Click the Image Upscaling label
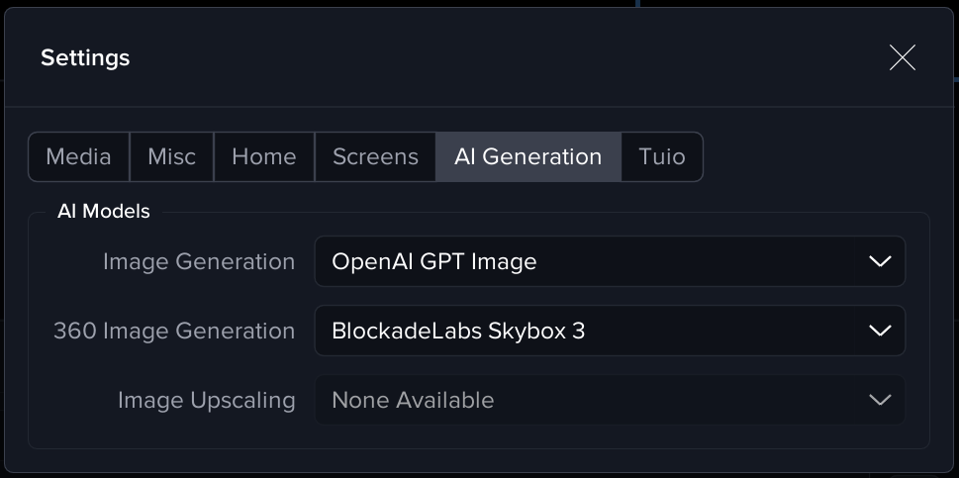 (206, 400)
